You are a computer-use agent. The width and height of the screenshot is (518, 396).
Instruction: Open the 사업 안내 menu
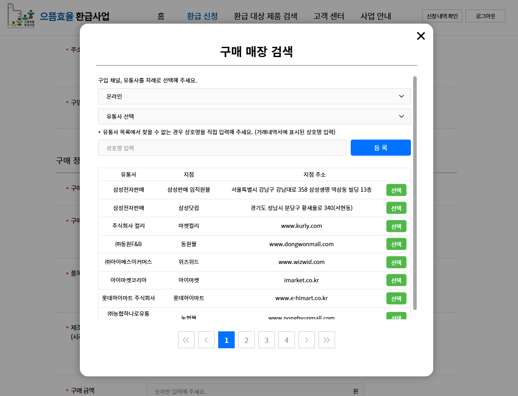[x=376, y=16]
